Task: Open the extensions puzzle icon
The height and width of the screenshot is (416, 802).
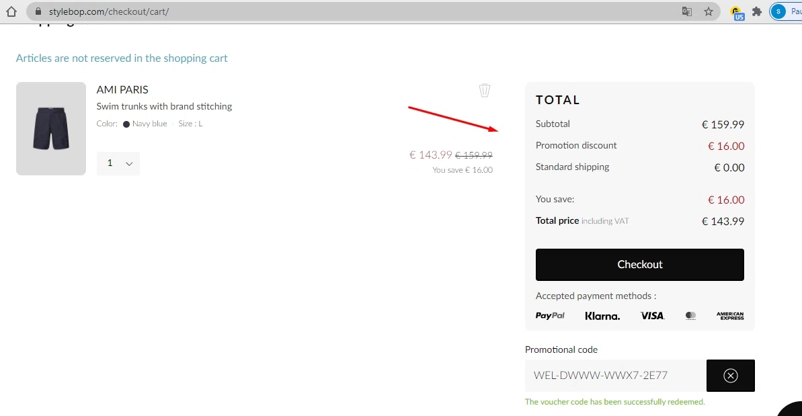Action: [757, 11]
